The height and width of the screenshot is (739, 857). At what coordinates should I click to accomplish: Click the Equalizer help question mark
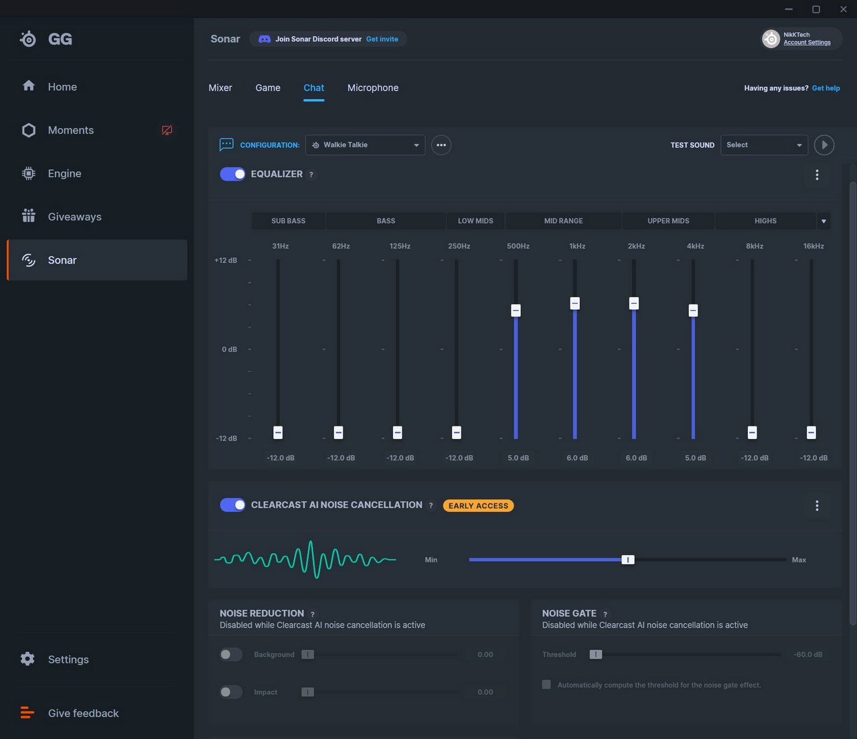pos(311,175)
